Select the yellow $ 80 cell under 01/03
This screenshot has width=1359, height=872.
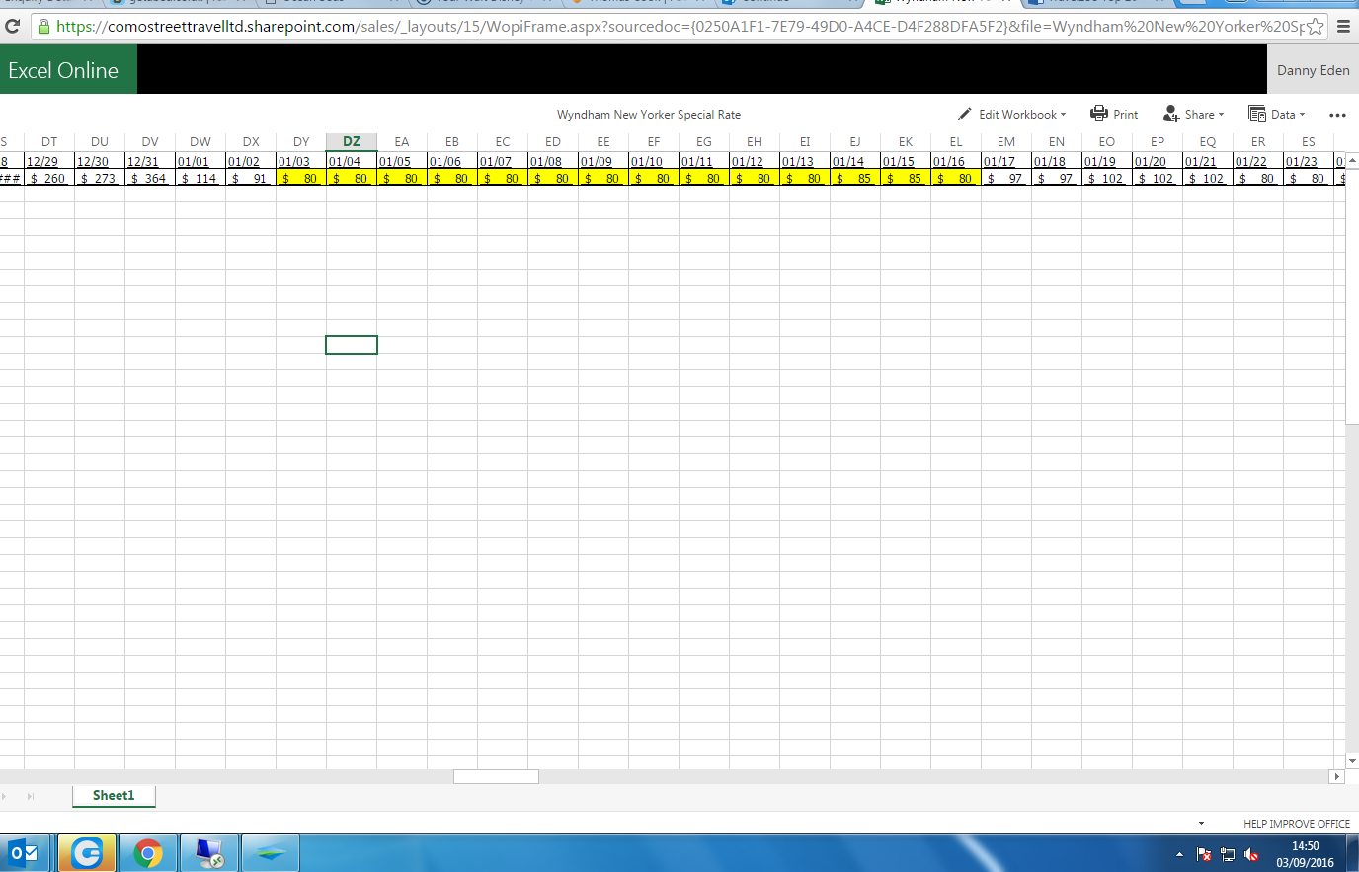tap(301, 178)
